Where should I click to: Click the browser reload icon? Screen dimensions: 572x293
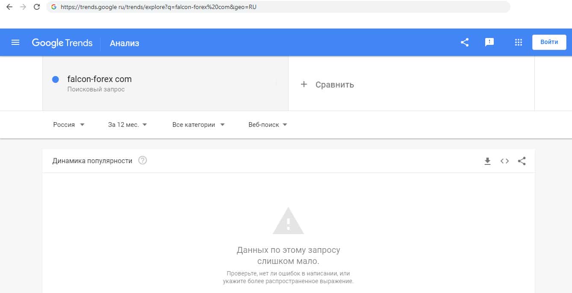click(37, 7)
